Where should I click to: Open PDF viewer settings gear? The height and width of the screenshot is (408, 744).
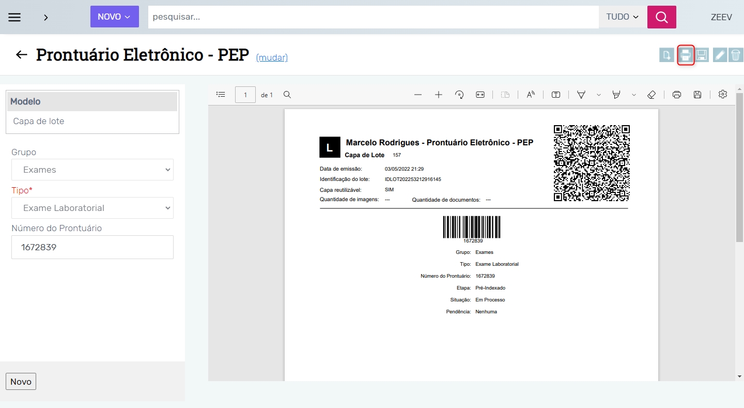pyautogui.click(x=722, y=94)
